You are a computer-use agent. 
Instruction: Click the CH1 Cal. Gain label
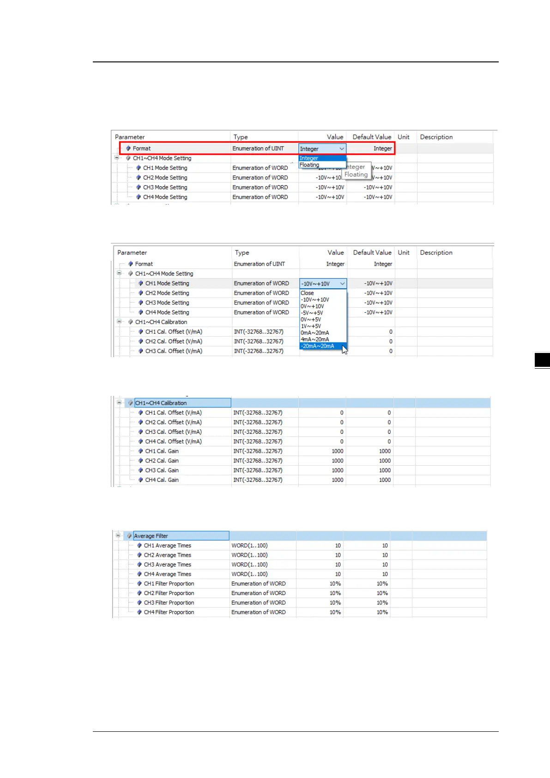162,451
